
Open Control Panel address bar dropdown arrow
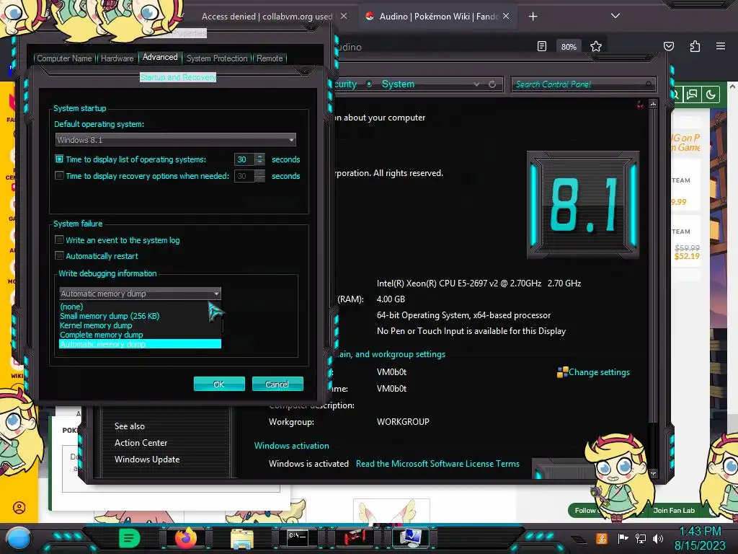(x=477, y=84)
